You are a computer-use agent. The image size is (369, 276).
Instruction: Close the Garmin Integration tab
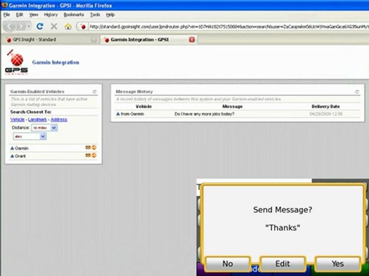tap(192, 39)
